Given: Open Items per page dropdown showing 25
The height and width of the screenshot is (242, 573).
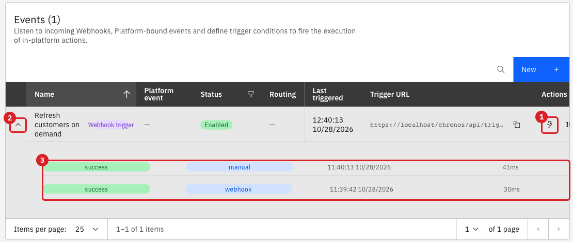Looking at the screenshot, I should click(x=87, y=229).
